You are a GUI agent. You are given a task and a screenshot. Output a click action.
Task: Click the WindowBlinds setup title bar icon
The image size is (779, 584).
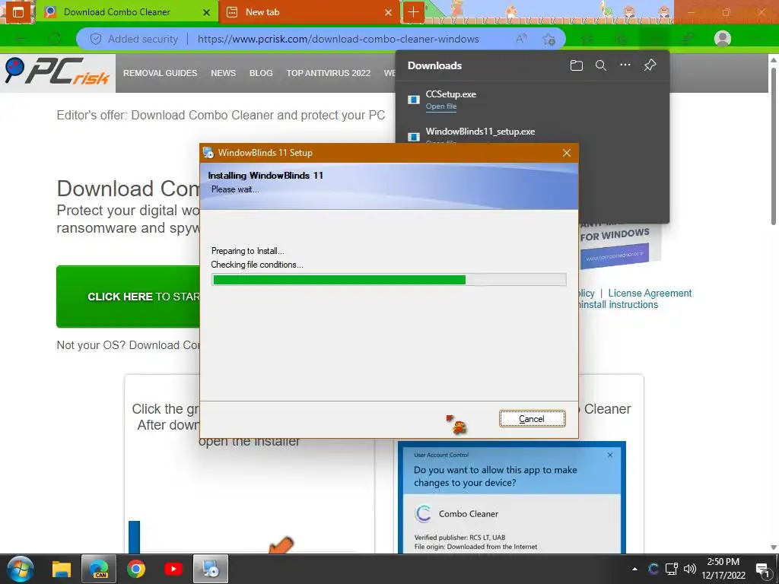click(x=208, y=153)
